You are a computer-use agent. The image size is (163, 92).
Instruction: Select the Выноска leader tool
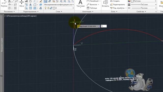point(92,5)
